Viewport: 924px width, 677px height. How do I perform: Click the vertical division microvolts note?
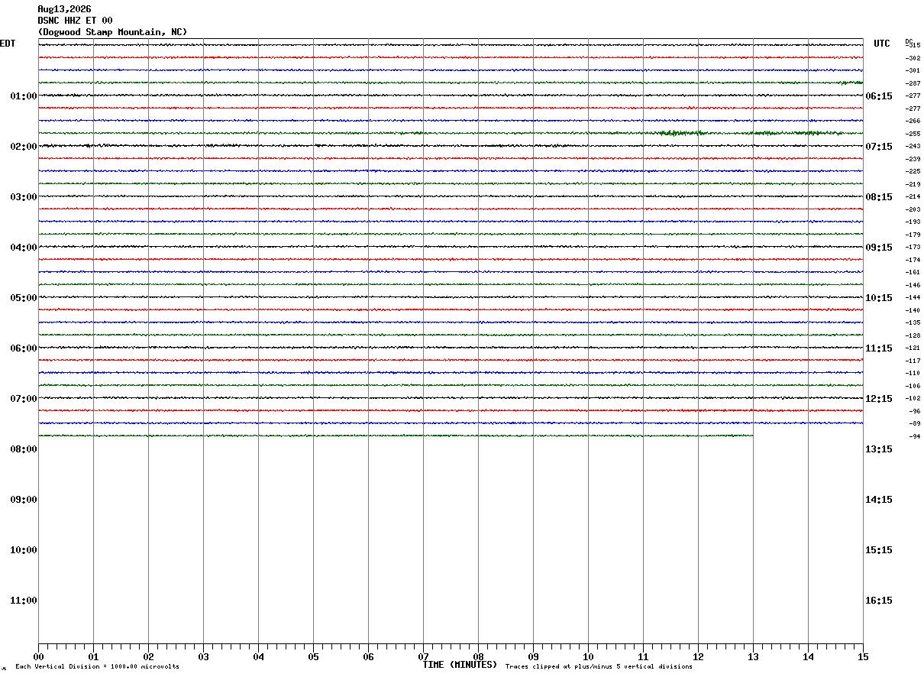(x=97, y=667)
